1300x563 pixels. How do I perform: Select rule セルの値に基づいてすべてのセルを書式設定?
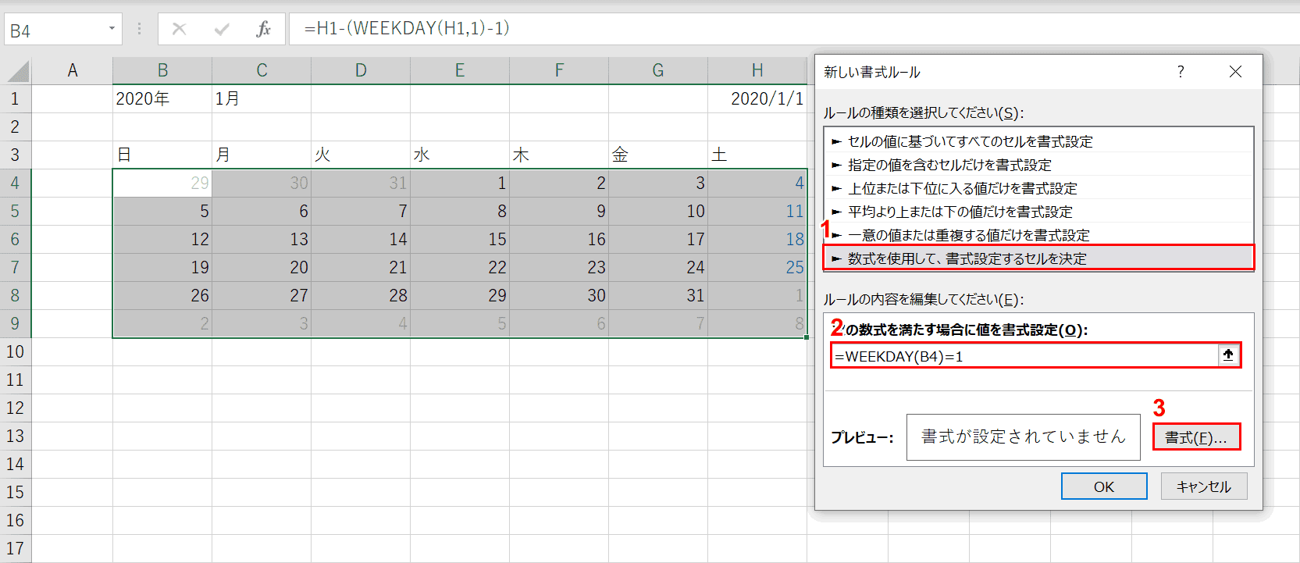1038,141
